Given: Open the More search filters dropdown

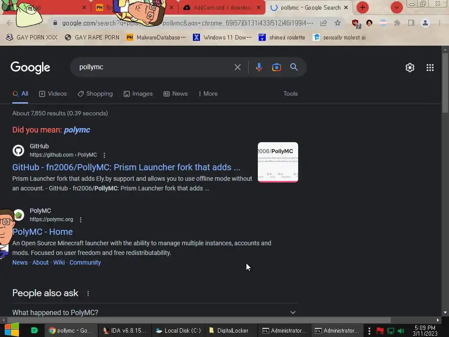Looking at the screenshot, I should click(208, 94).
